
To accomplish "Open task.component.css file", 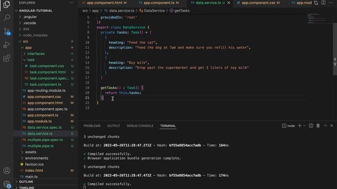I will tap(46, 66).
